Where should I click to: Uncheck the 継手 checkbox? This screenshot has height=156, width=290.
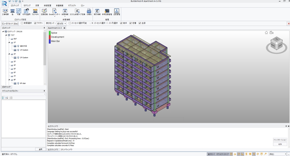tap(121, 23)
